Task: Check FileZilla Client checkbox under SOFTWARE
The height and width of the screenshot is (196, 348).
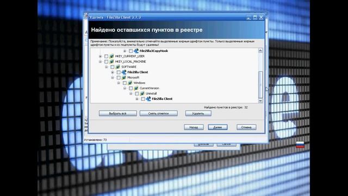Action: 119,72
